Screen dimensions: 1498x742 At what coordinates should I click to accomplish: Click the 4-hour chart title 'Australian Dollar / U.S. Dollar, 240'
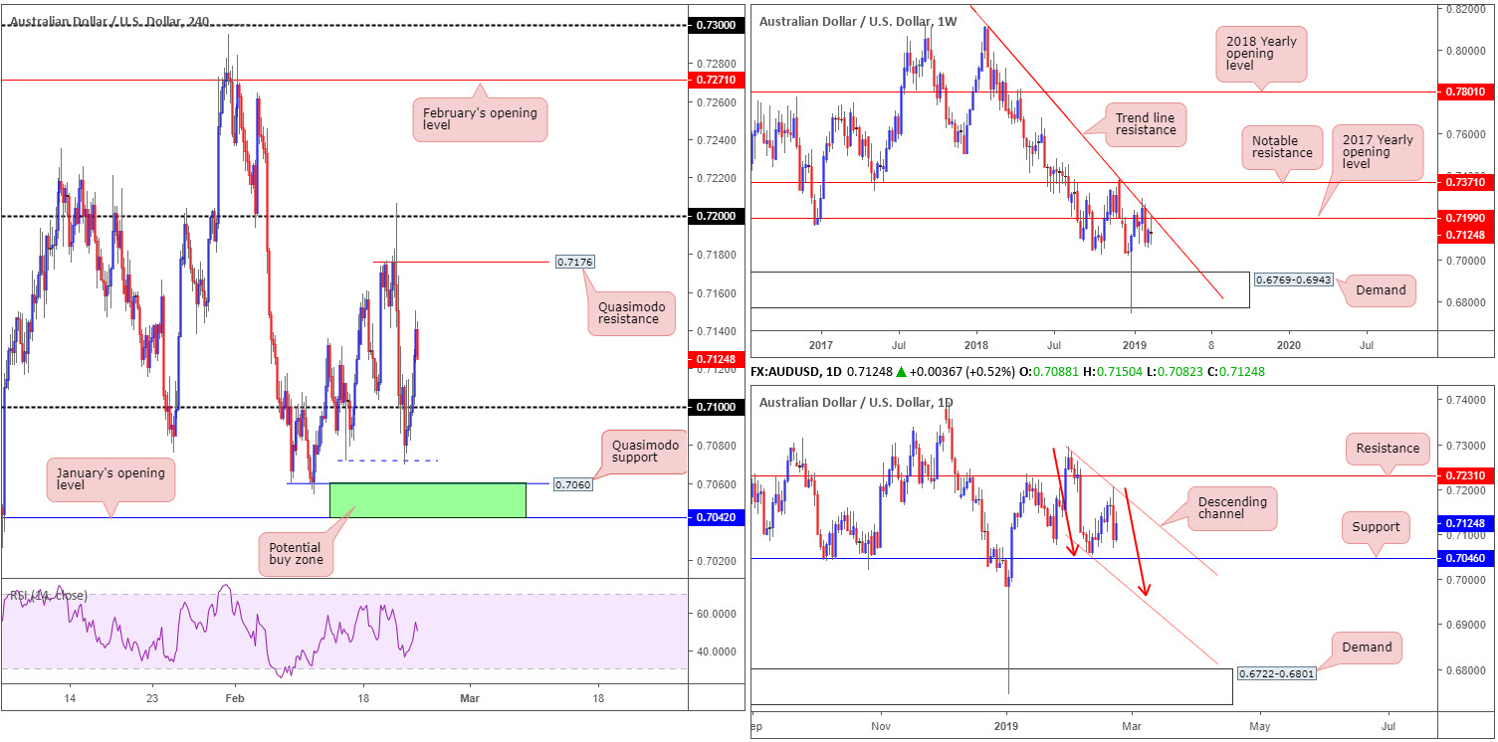click(108, 21)
